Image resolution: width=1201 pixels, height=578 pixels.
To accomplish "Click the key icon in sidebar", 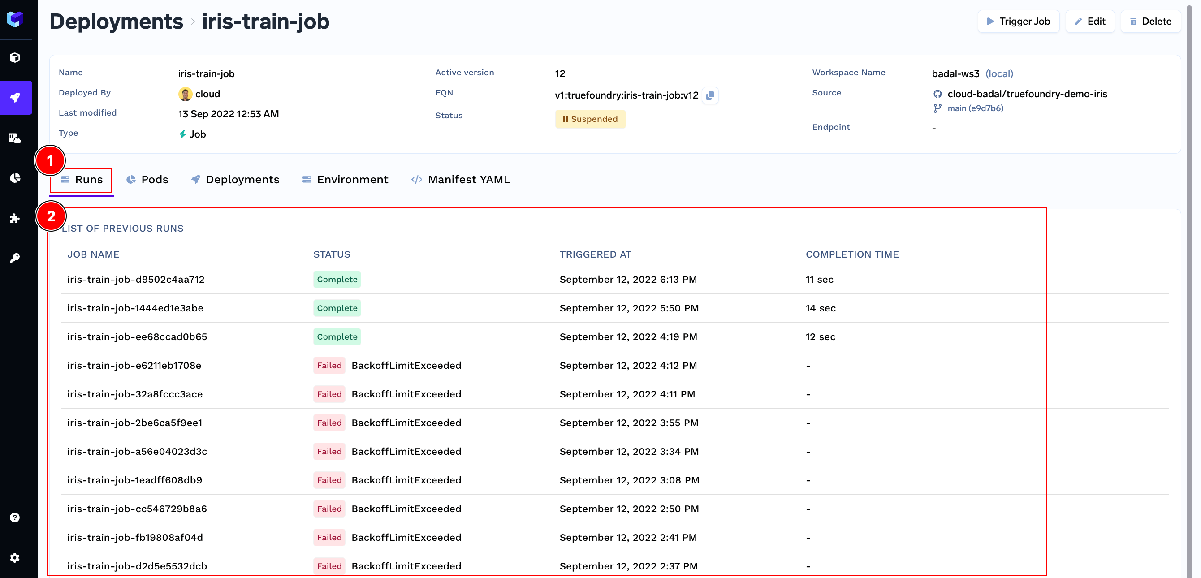I will 15,258.
